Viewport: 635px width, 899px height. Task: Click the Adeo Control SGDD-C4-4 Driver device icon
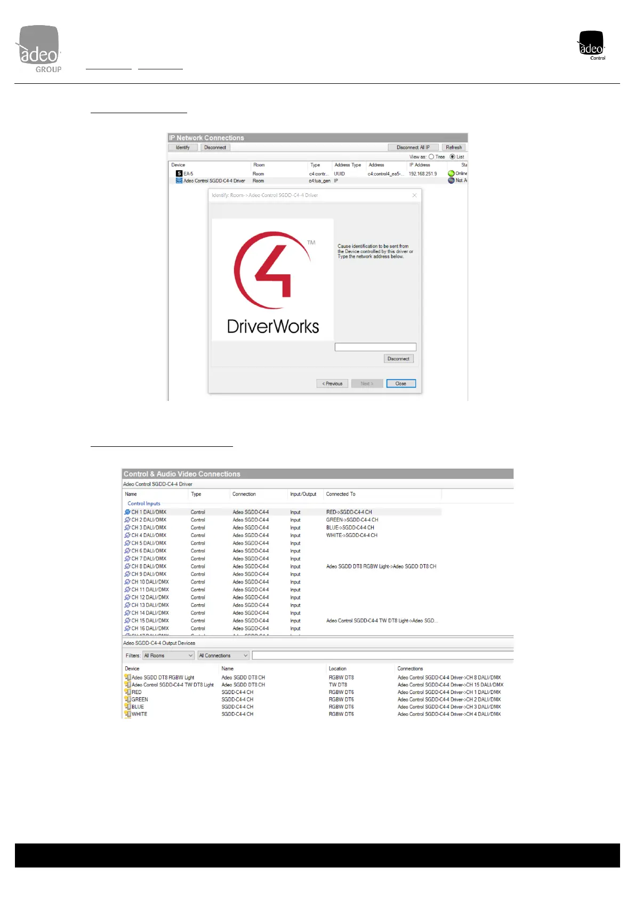tap(179, 180)
